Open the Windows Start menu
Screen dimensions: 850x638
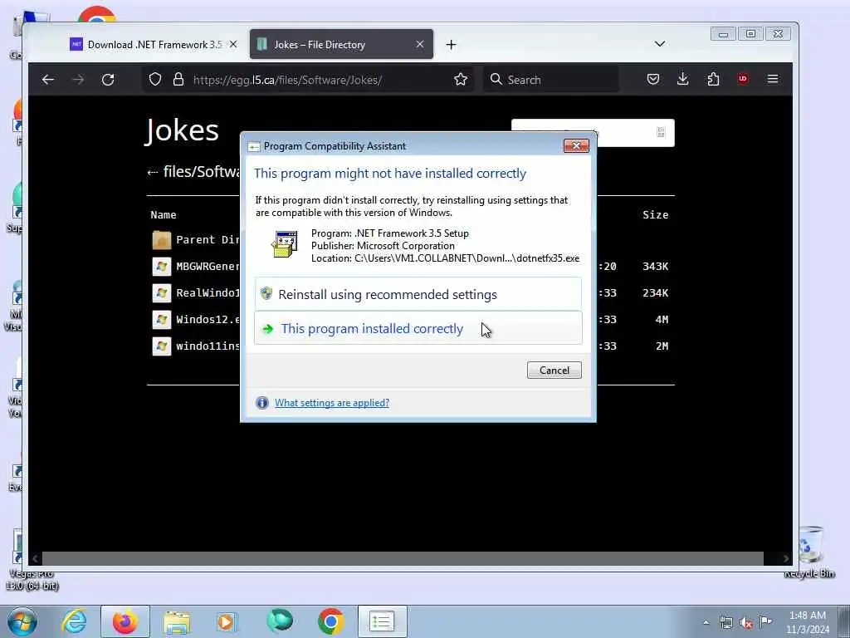click(22, 621)
